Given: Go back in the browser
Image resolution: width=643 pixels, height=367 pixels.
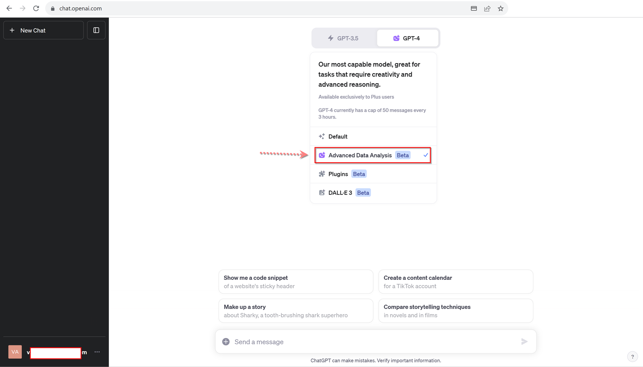Looking at the screenshot, I should [x=9, y=8].
